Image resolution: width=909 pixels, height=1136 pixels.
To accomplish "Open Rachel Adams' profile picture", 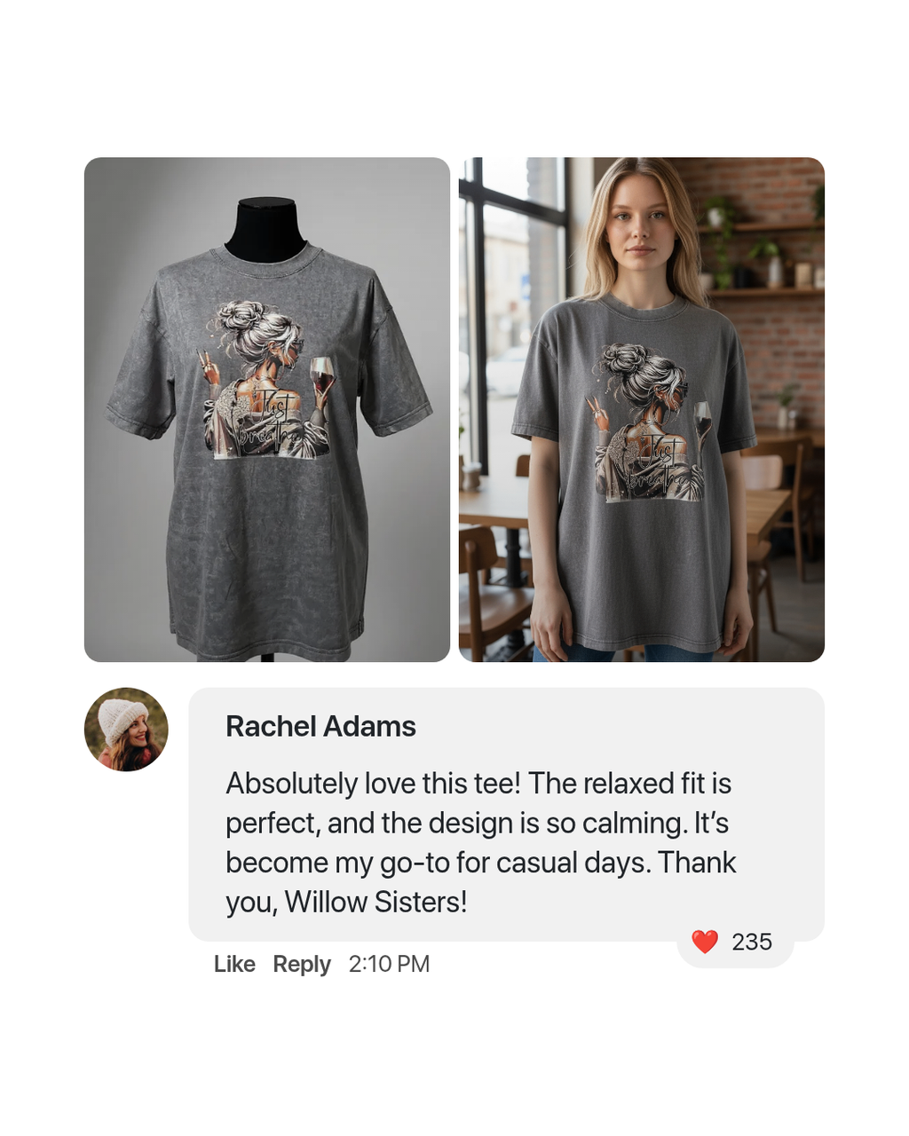I will (x=126, y=730).
